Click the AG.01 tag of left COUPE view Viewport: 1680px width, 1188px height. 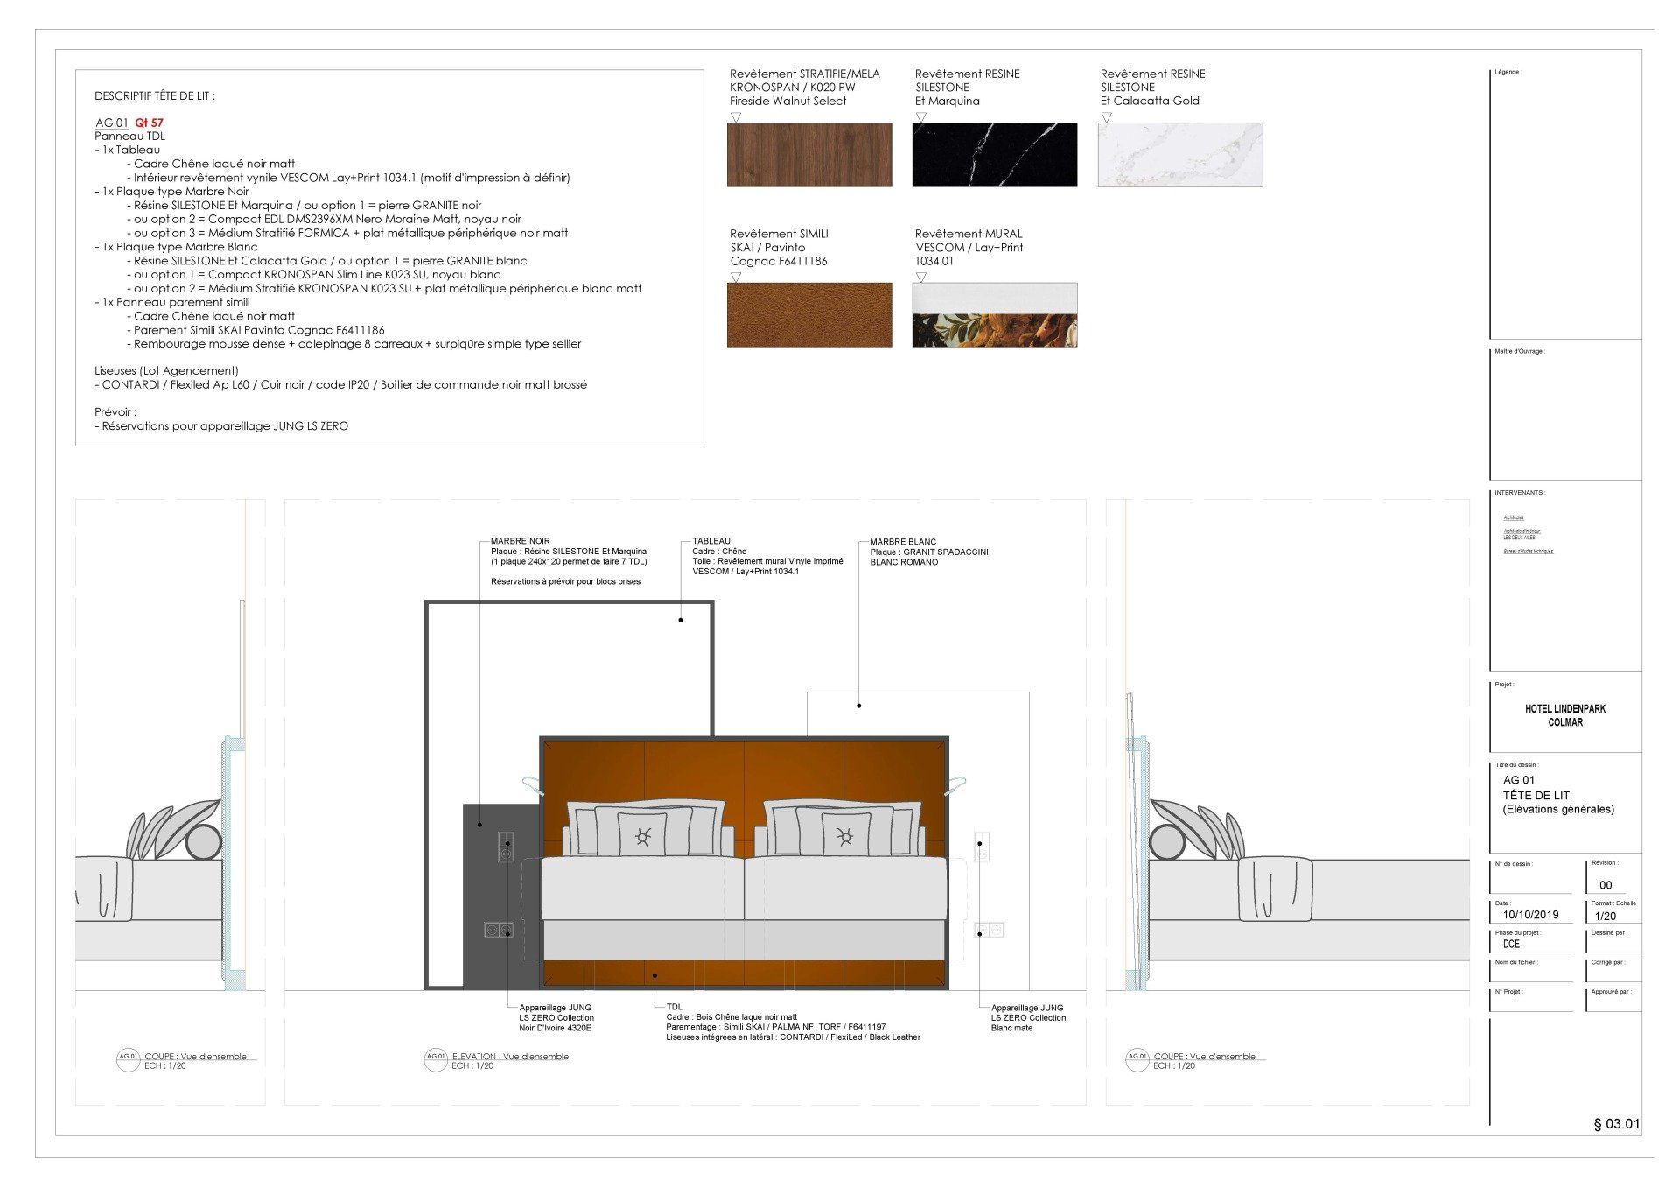tap(128, 1058)
